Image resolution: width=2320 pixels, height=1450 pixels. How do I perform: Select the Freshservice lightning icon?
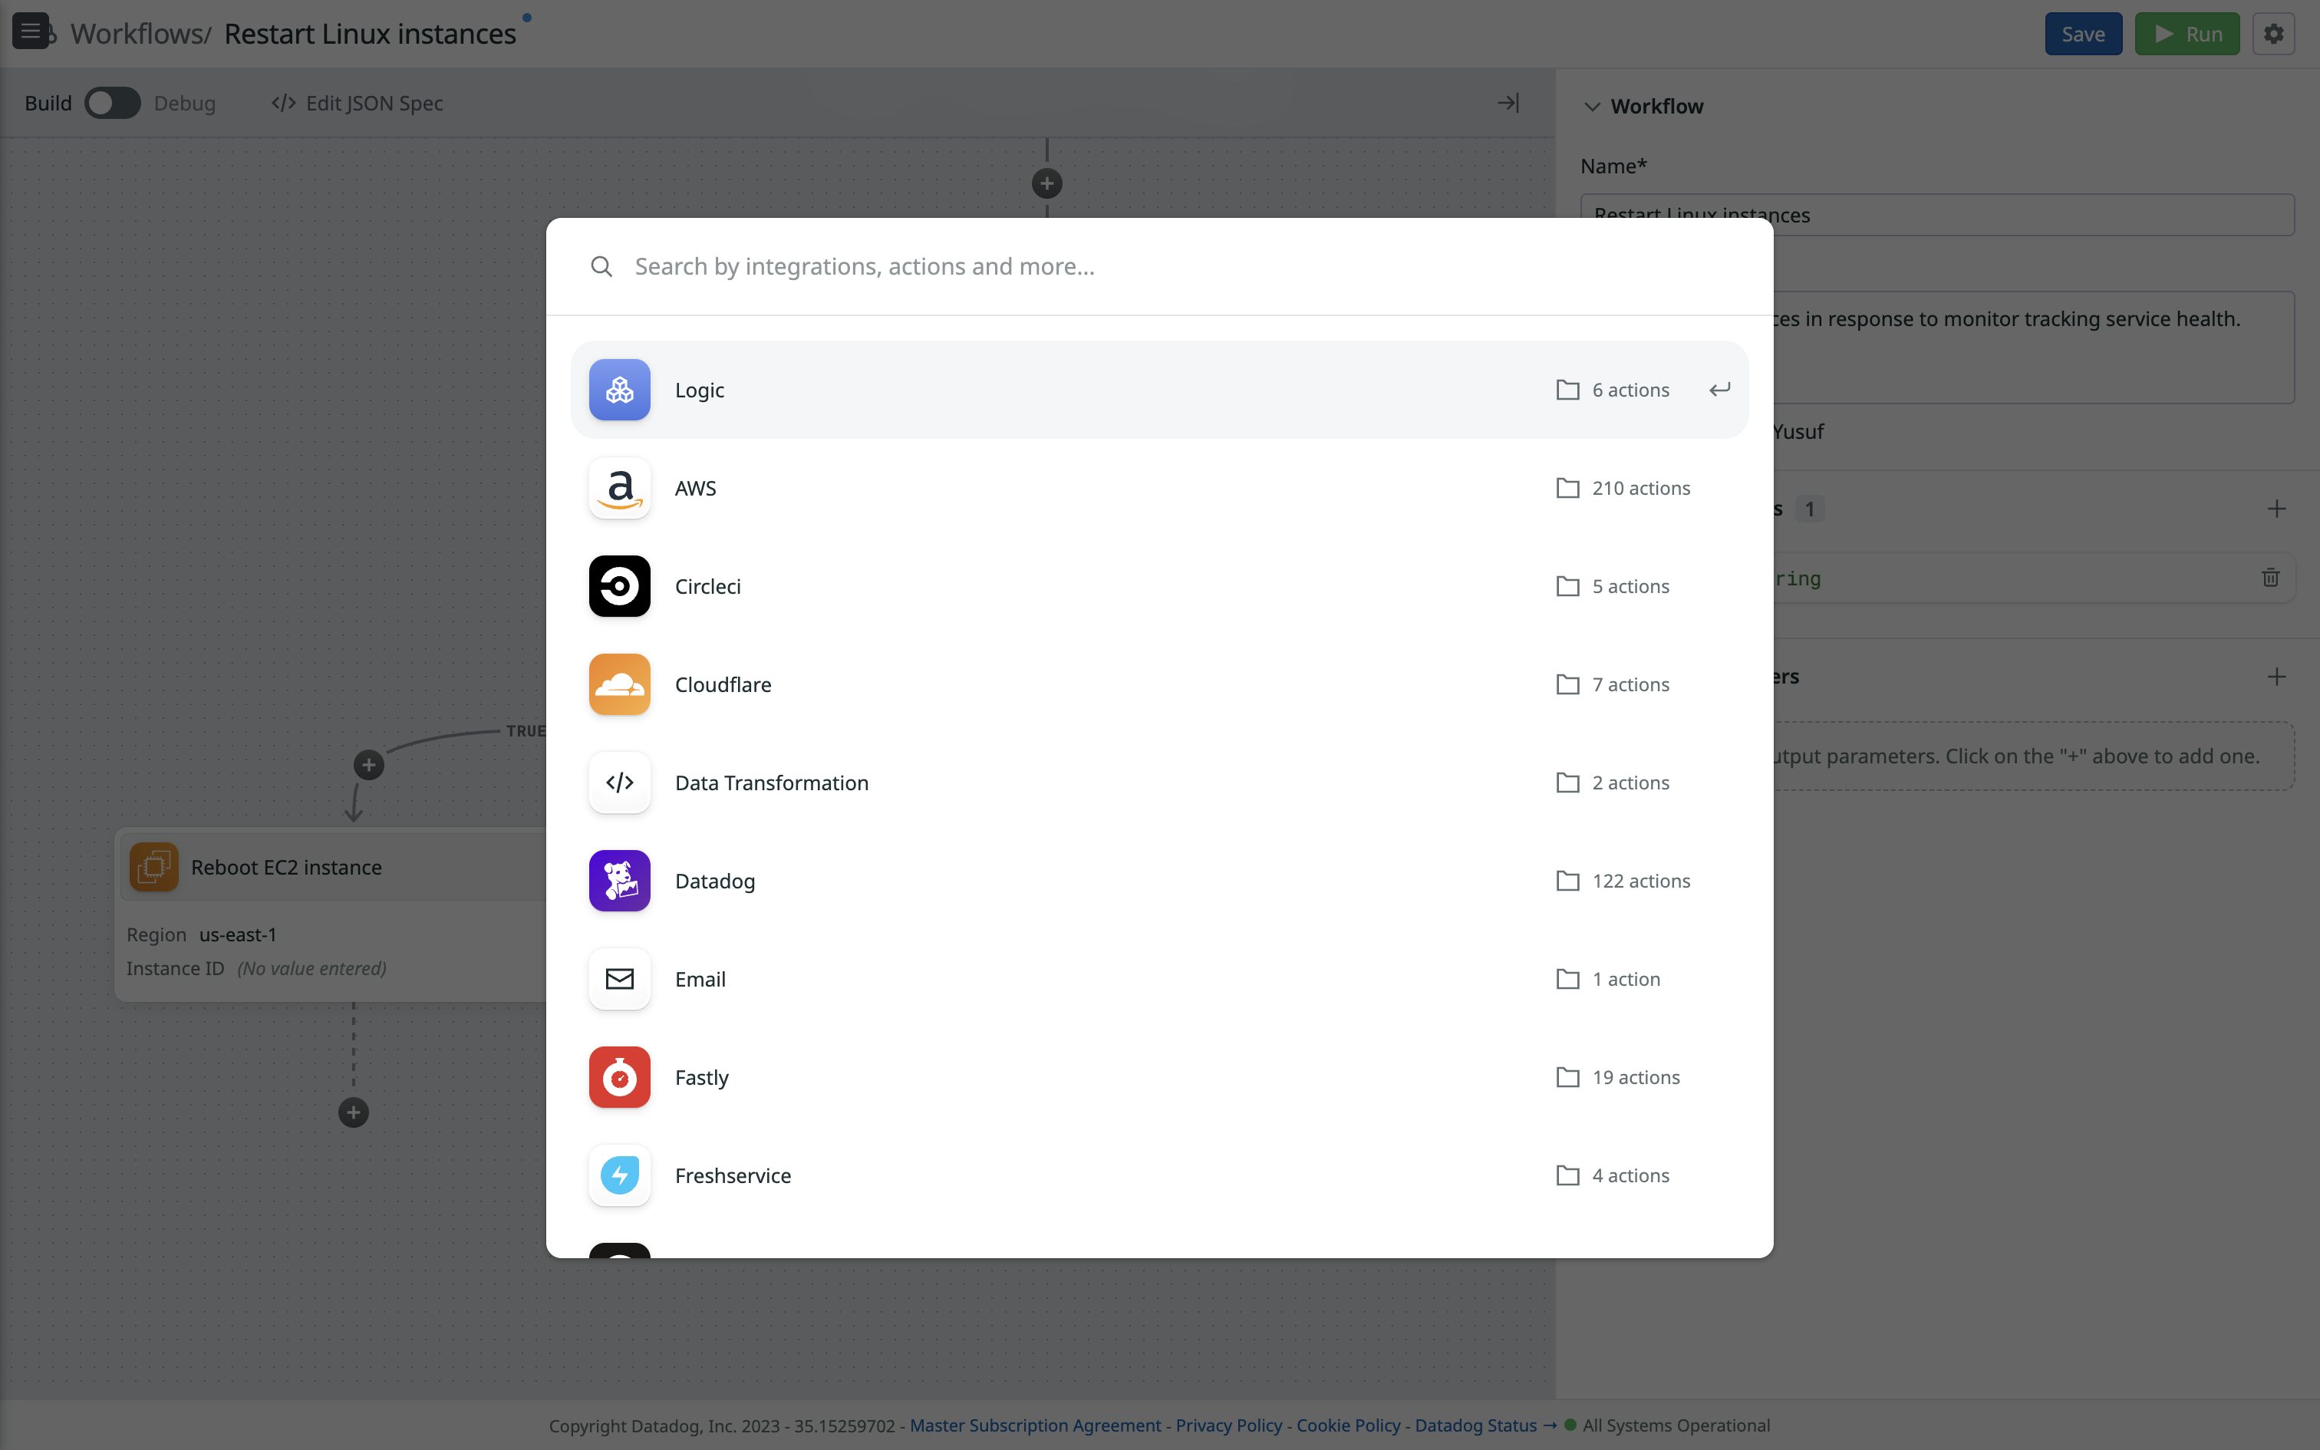tap(619, 1175)
